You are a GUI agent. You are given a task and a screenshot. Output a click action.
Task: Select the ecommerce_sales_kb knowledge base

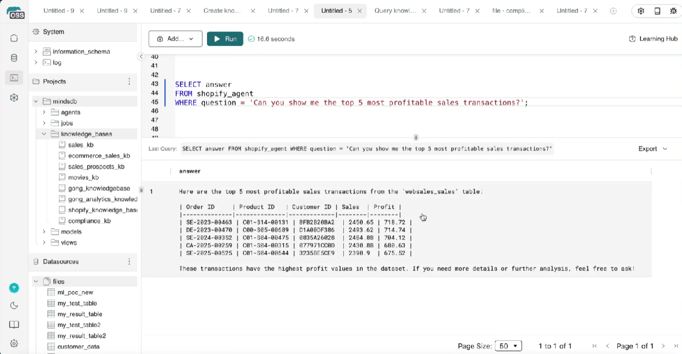[99, 156]
